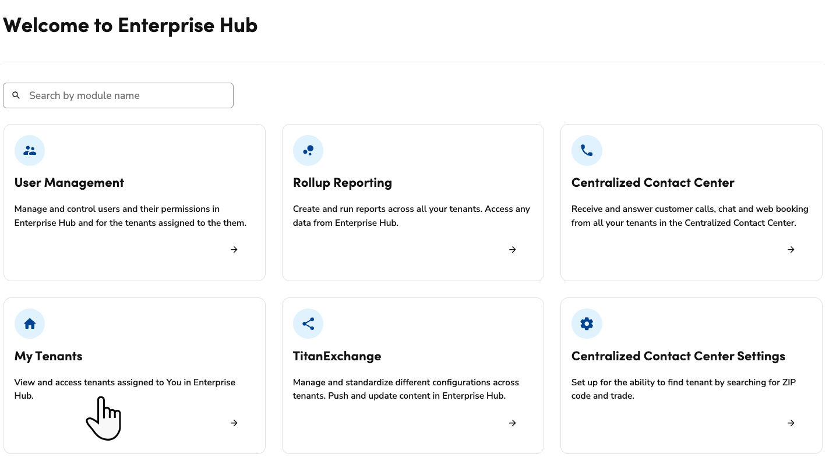
Task: Click the User Management people icon
Action: (29, 150)
